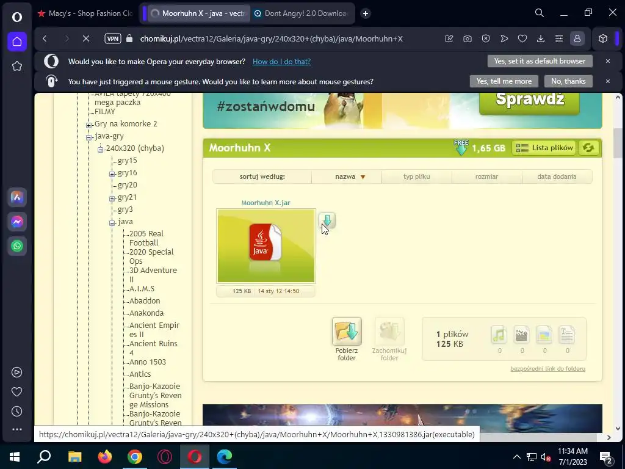Collapse the 240x320 (chyba) node
Viewport: 625px width, 469px height.
point(101,150)
